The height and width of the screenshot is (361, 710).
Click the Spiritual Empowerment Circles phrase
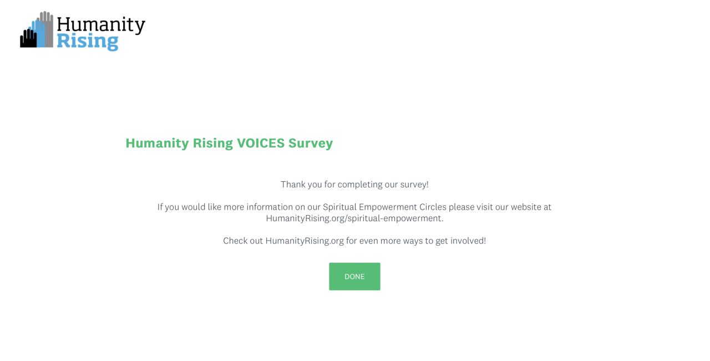[384, 207]
